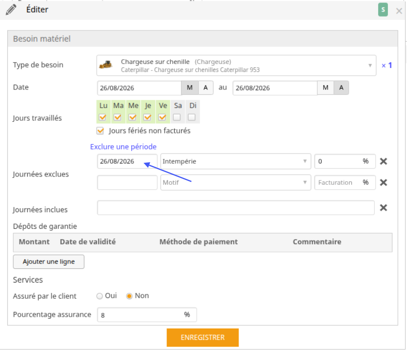Click the pencil edit icon beside Éditer
This screenshot has width=407, height=352.
[x=11, y=10]
